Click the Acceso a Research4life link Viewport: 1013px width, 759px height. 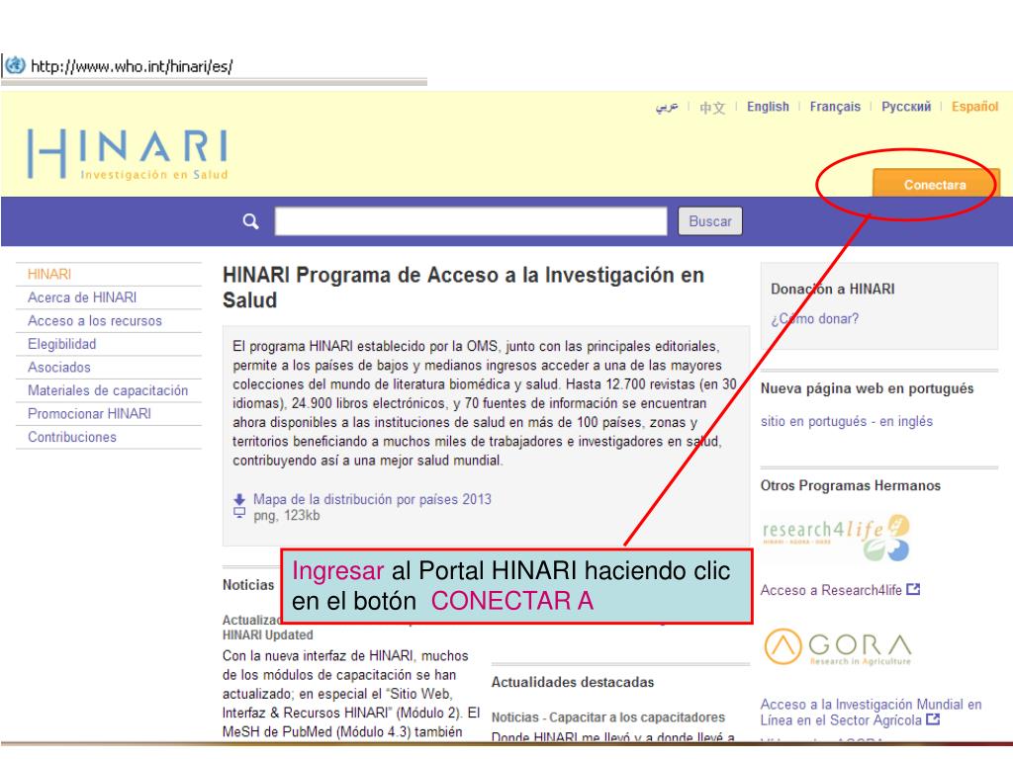[x=831, y=590]
